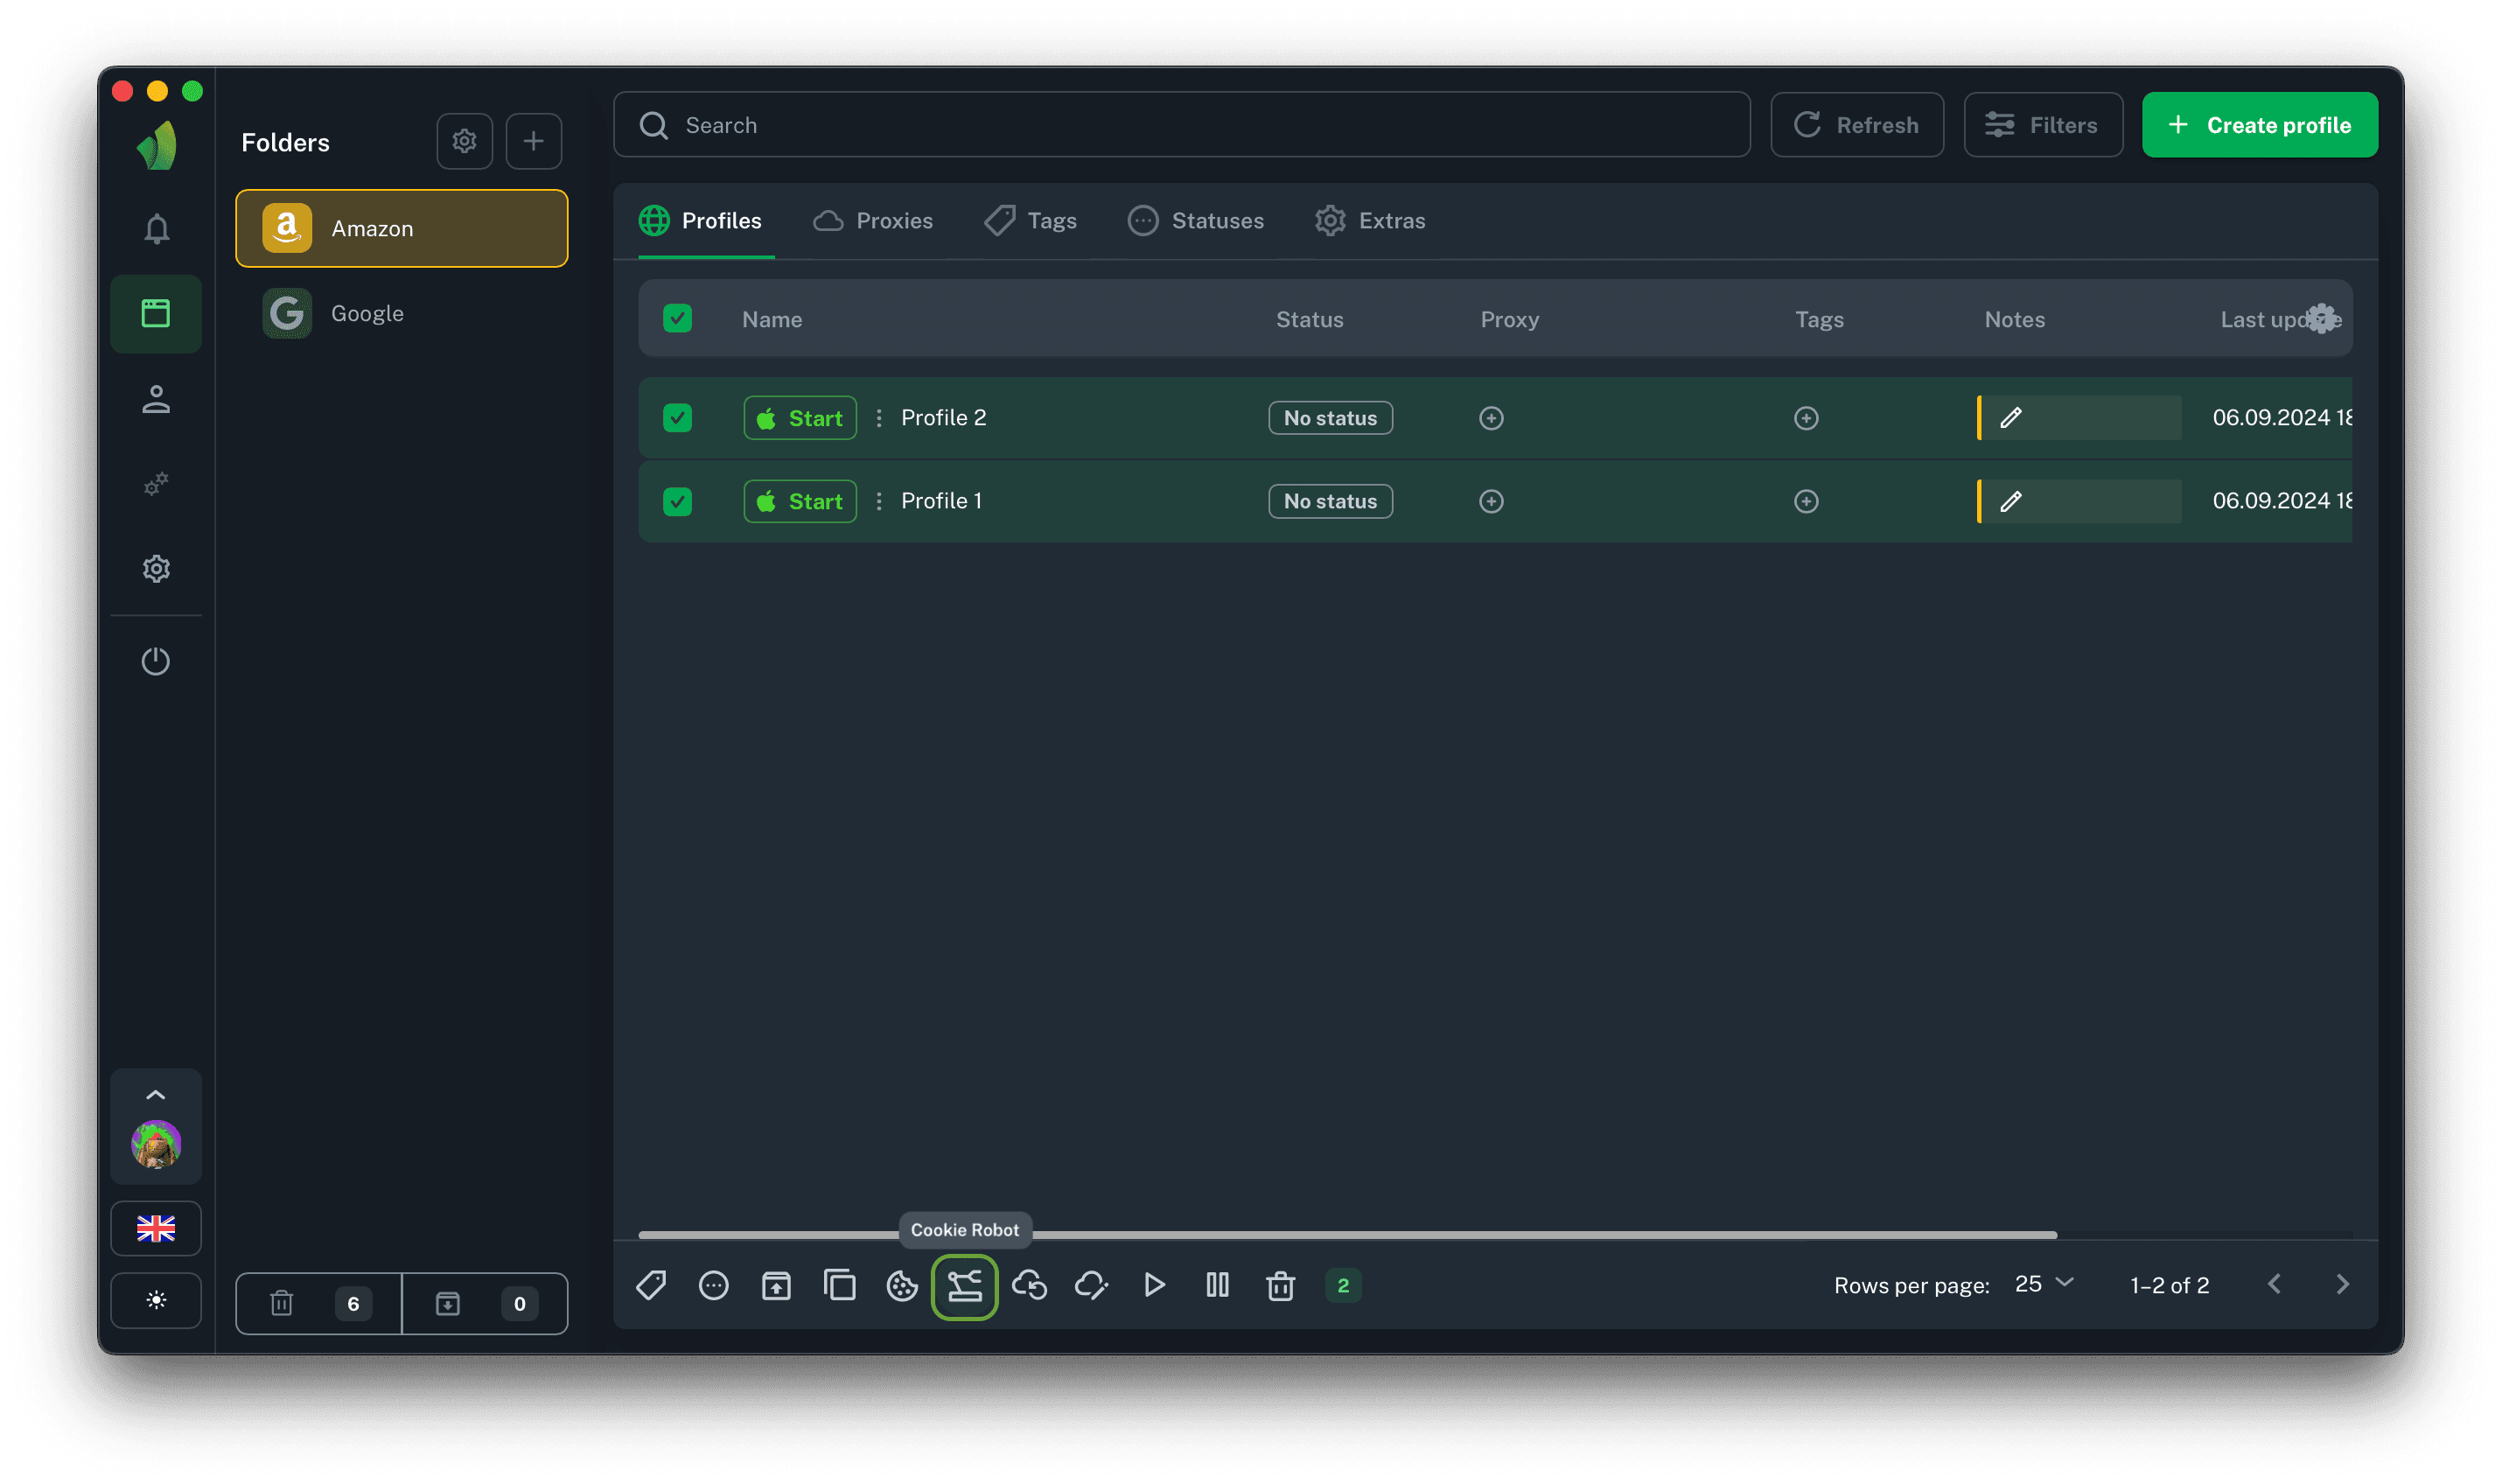
Task: Delete selected profiles with trash icon
Action: (x=1280, y=1286)
